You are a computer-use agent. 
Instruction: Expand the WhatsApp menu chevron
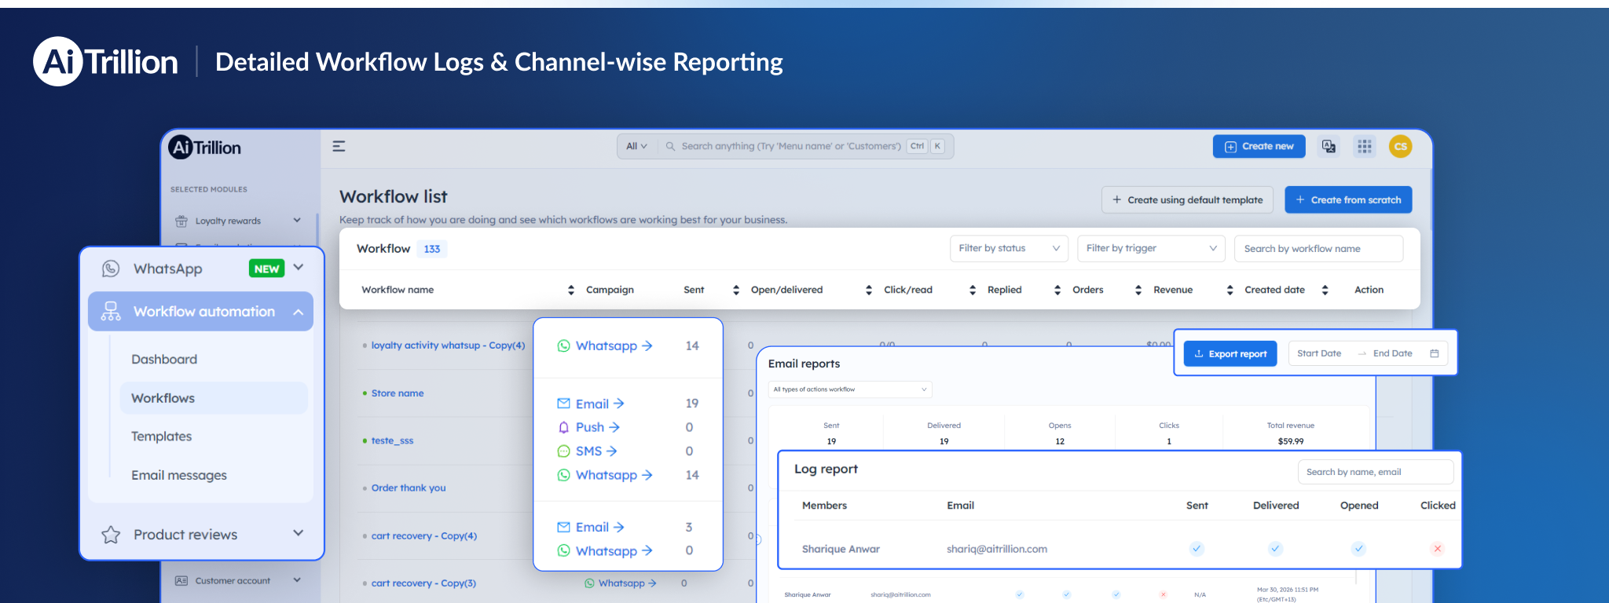pyautogui.click(x=299, y=268)
